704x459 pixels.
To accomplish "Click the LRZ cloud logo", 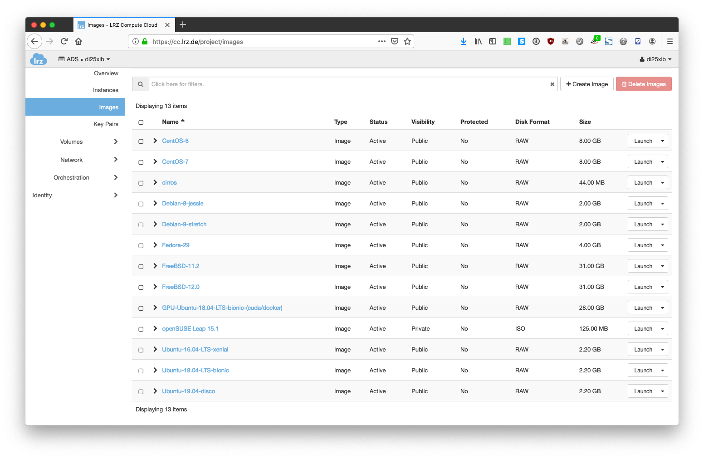I will [x=39, y=59].
